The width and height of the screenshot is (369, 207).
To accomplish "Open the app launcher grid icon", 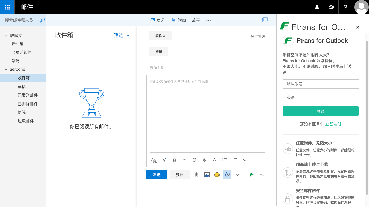I will [7, 7].
